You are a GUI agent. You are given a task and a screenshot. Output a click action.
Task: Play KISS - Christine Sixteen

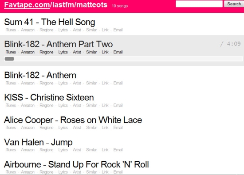coord(49,98)
